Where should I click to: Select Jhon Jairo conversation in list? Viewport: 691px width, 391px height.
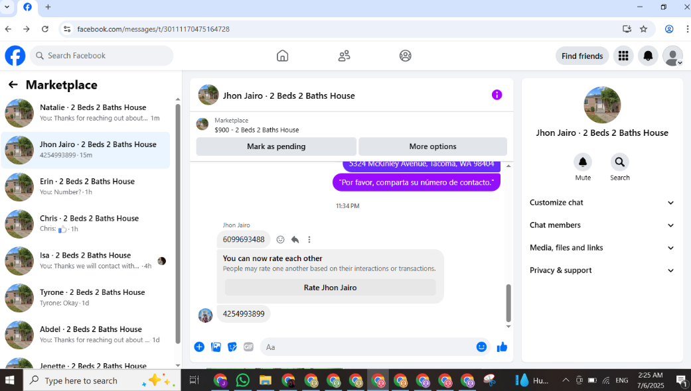coord(86,150)
